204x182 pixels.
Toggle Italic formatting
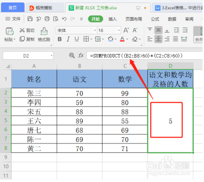[x=68, y=39]
